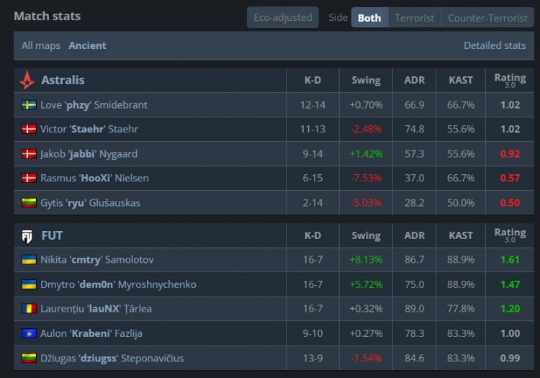The width and height of the screenshot is (540, 378).
Task: Open the Detailed stats link
Action: 495,45
